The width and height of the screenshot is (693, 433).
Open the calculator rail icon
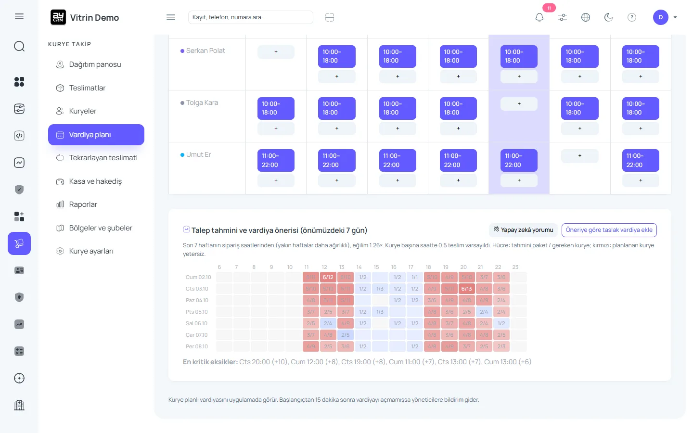[19, 351]
